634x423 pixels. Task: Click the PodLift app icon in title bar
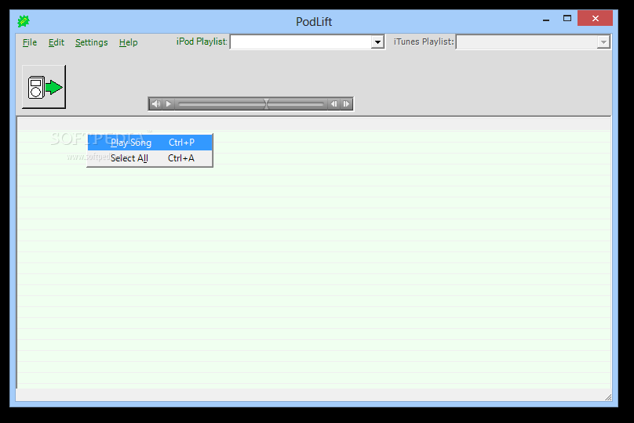point(24,21)
